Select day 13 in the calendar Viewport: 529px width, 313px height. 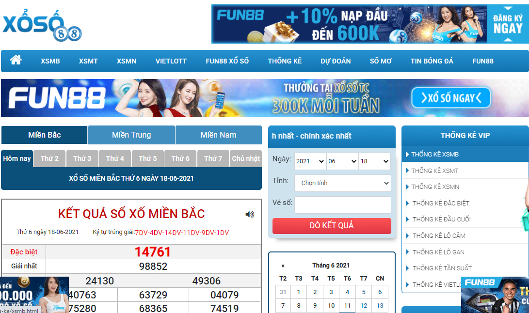(x=380, y=306)
